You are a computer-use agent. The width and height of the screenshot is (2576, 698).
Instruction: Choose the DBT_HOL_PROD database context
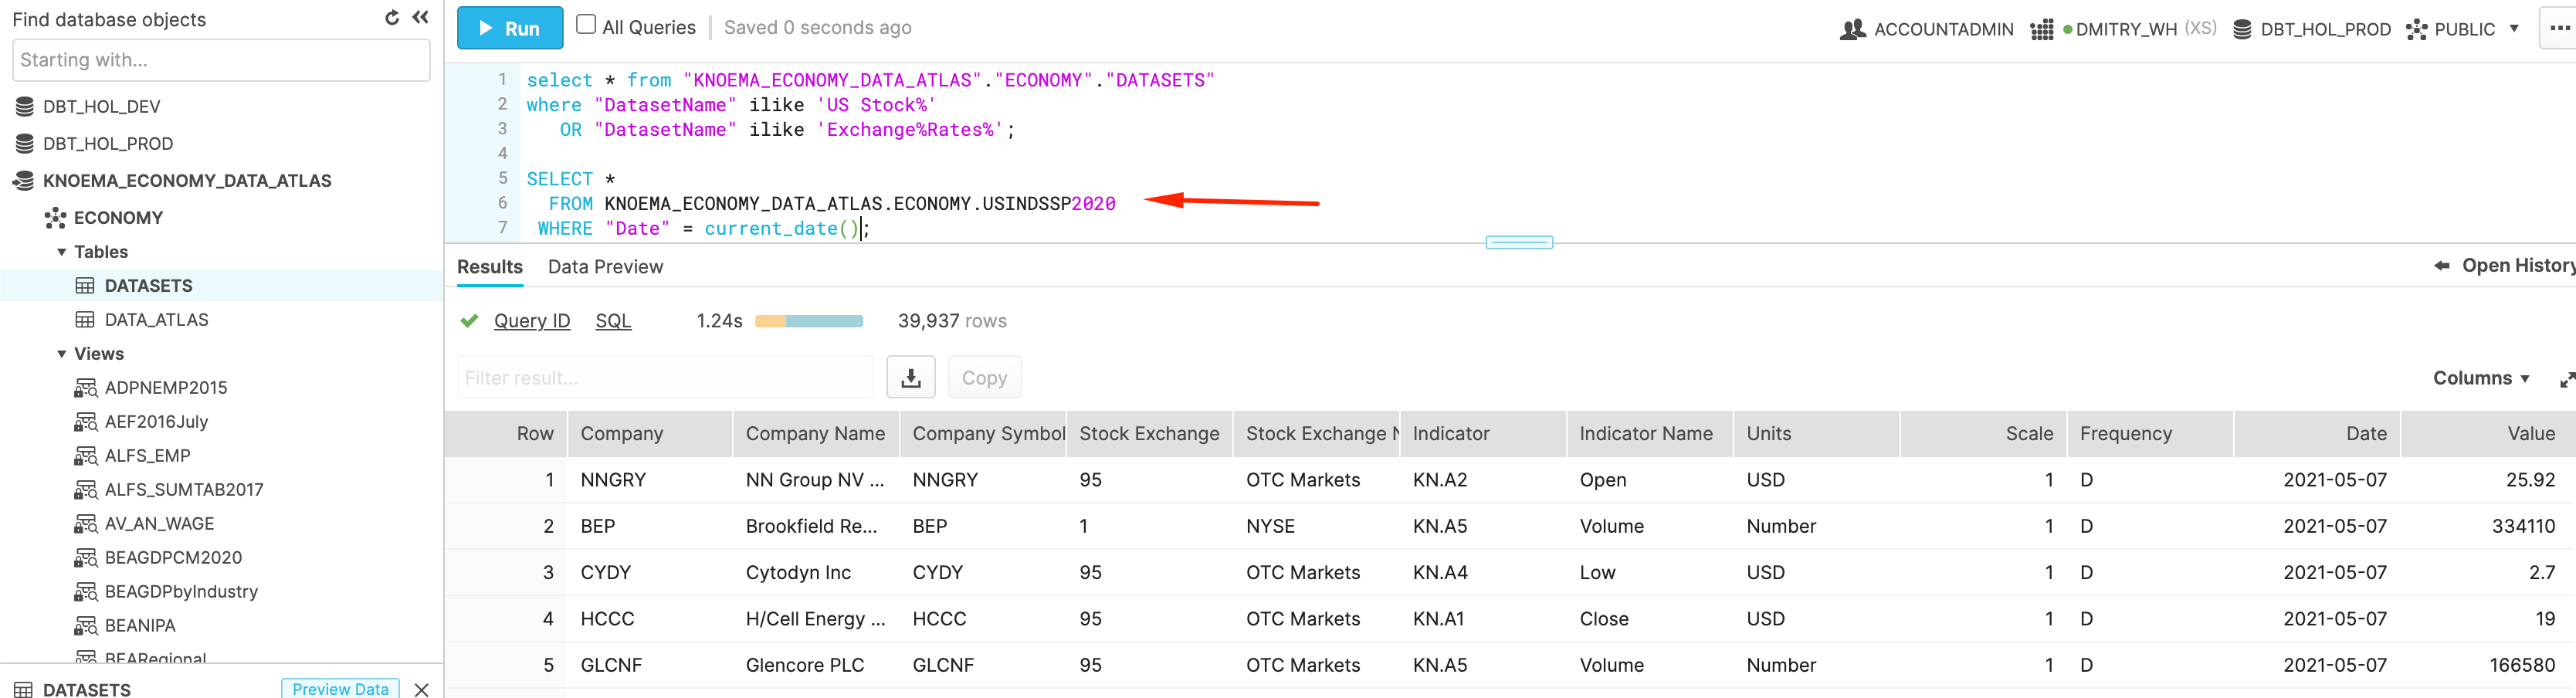pos(2311,29)
